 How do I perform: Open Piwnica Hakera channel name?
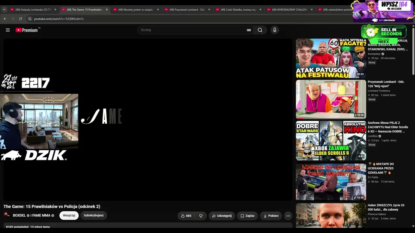coord(377,214)
